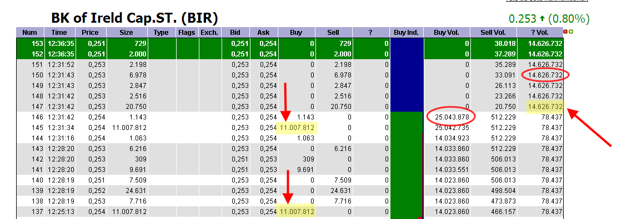
Task: Click the 0.253 (0.80%) price change figure
Action: point(549,18)
